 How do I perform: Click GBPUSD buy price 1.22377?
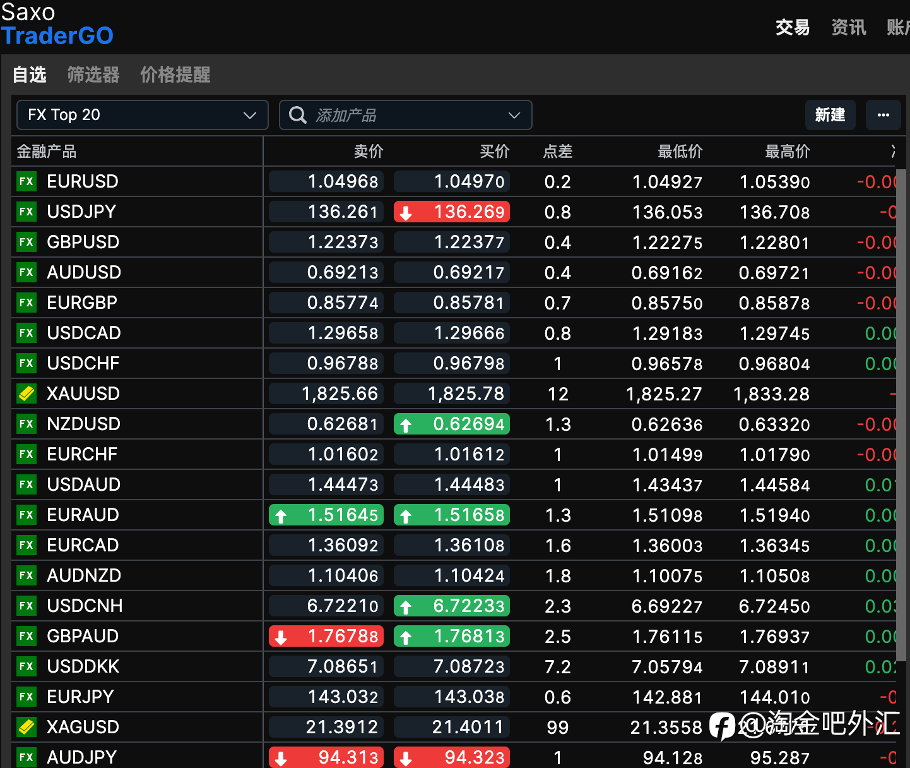click(x=452, y=242)
